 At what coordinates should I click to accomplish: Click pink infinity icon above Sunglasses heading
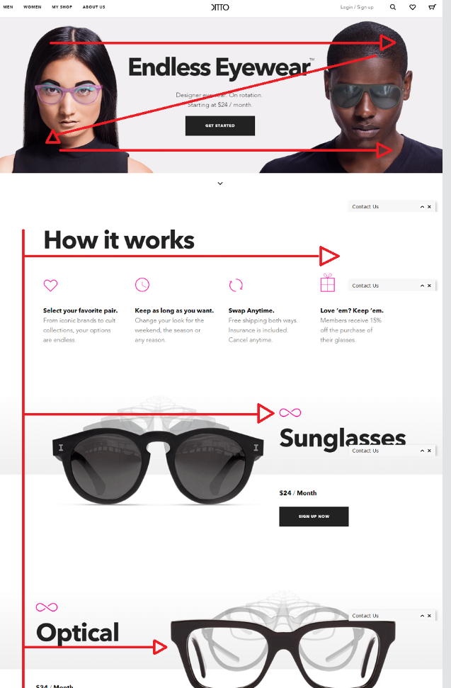[x=290, y=412]
